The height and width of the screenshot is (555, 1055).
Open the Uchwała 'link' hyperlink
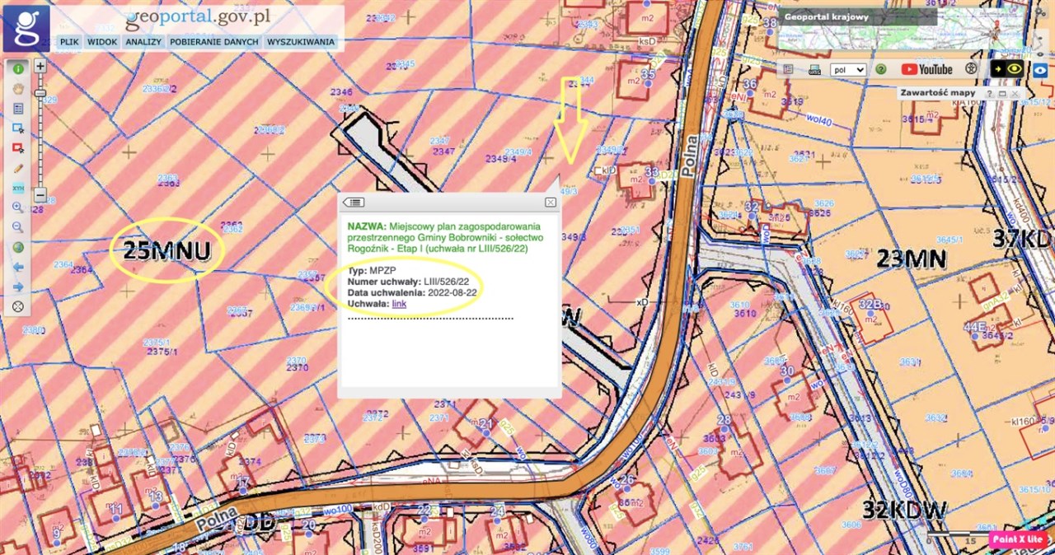[399, 304]
